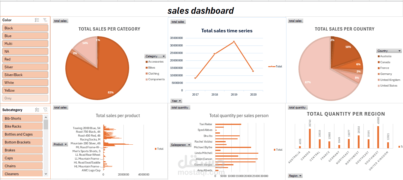Select TOTAL SALES PER COUNTRY chart title

[x=345, y=29]
